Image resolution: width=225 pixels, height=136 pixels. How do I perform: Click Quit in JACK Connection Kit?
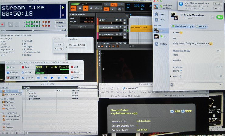77,67
